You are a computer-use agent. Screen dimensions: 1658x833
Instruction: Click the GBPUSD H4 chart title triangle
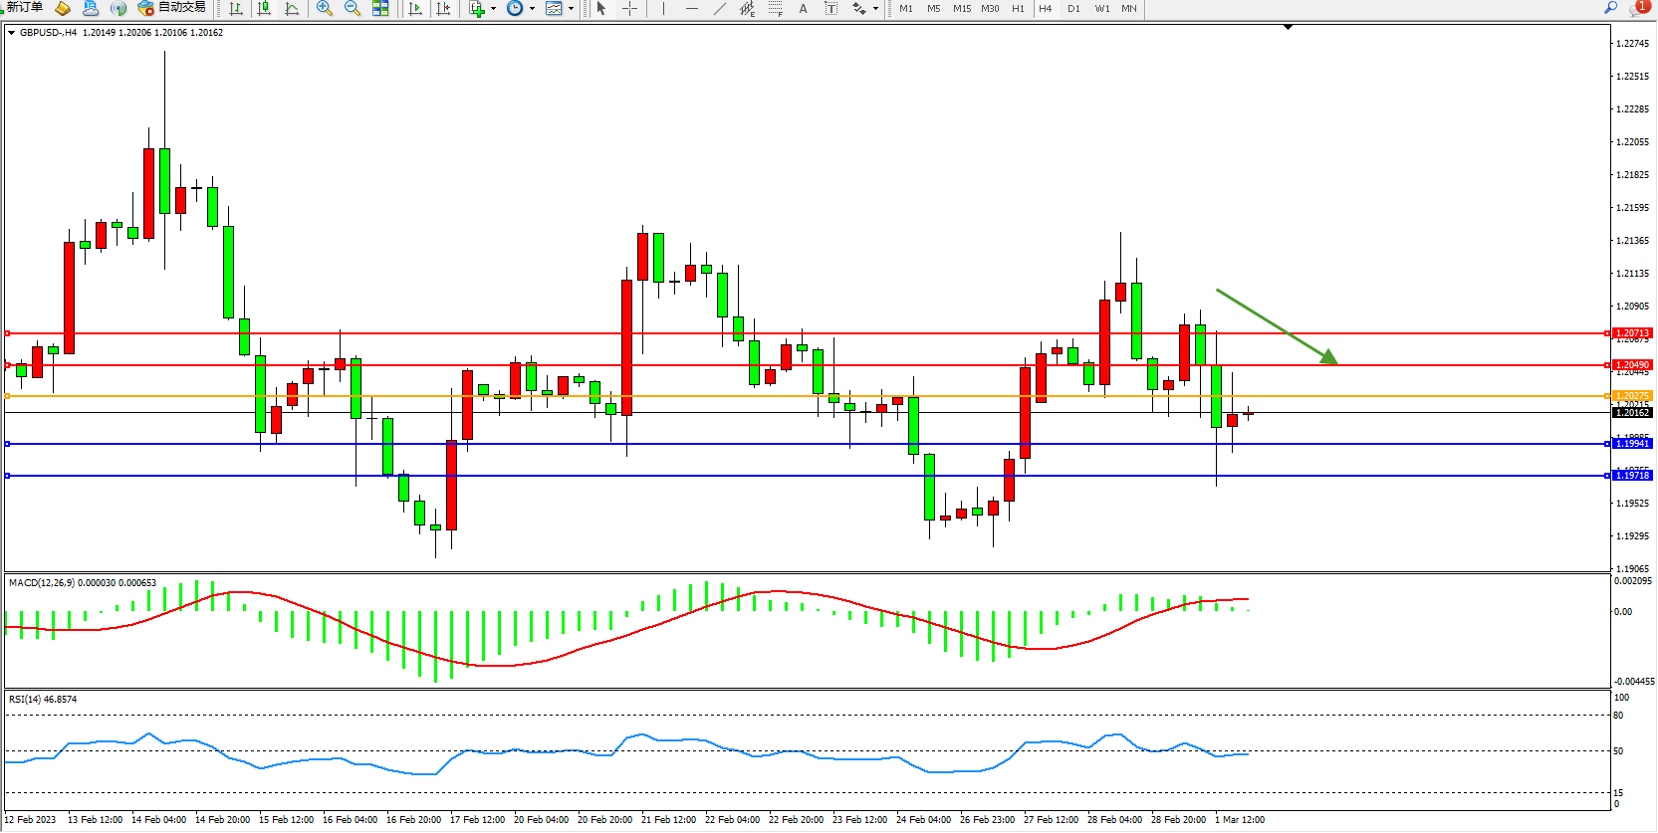(x=11, y=33)
